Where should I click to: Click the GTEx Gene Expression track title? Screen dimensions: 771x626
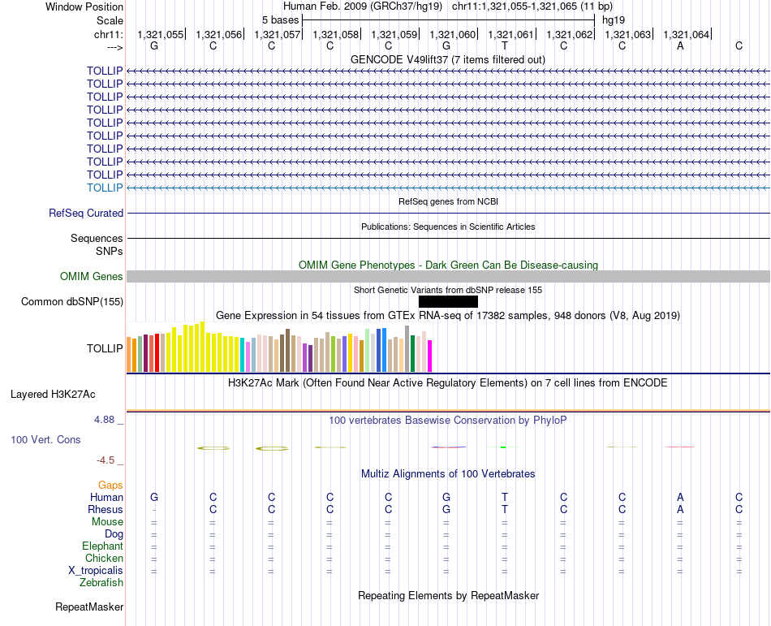(448, 316)
